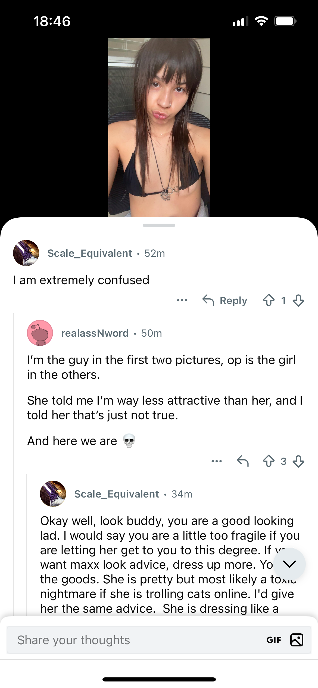Attach an image to the comment
The width and height of the screenshot is (318, 688).
tap(297, 640)
